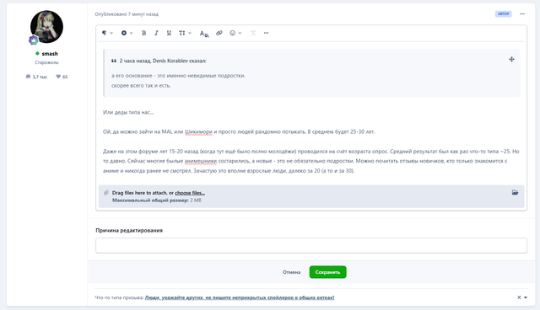
Task: Open the insert content plus dropdown
Action: point(127,33)
